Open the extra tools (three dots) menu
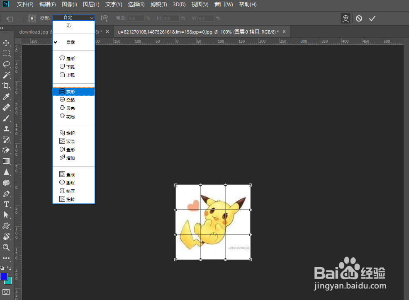409x300 pixels. 6,258
